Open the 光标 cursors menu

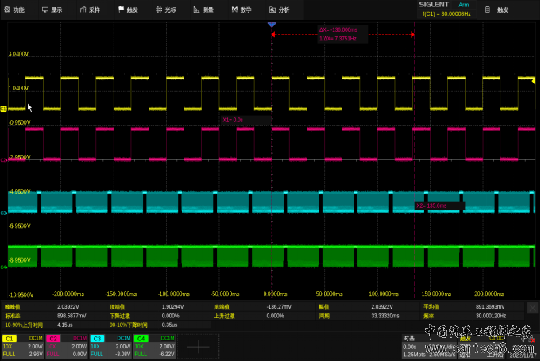(166, 10)
